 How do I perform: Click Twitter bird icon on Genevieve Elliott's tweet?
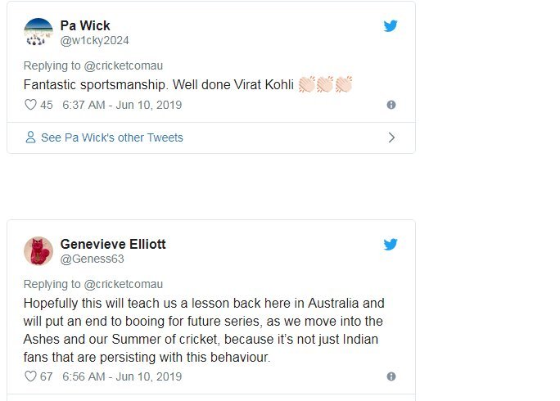tap(391, 245)
